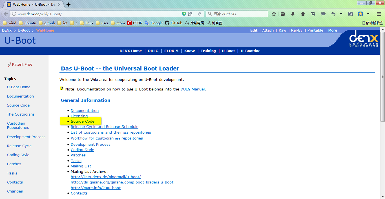
Task: Open the github bookmark folder
Action: pyautogui.click(x=47, y=23)
